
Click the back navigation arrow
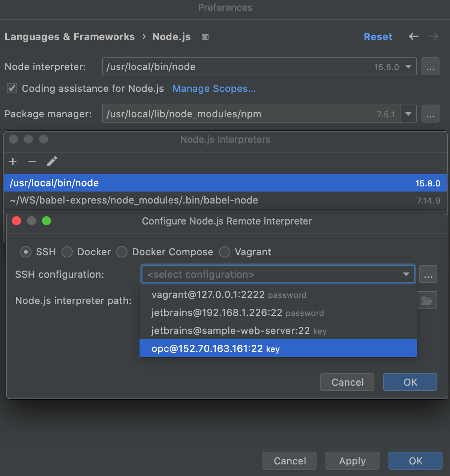coord(413,37)
